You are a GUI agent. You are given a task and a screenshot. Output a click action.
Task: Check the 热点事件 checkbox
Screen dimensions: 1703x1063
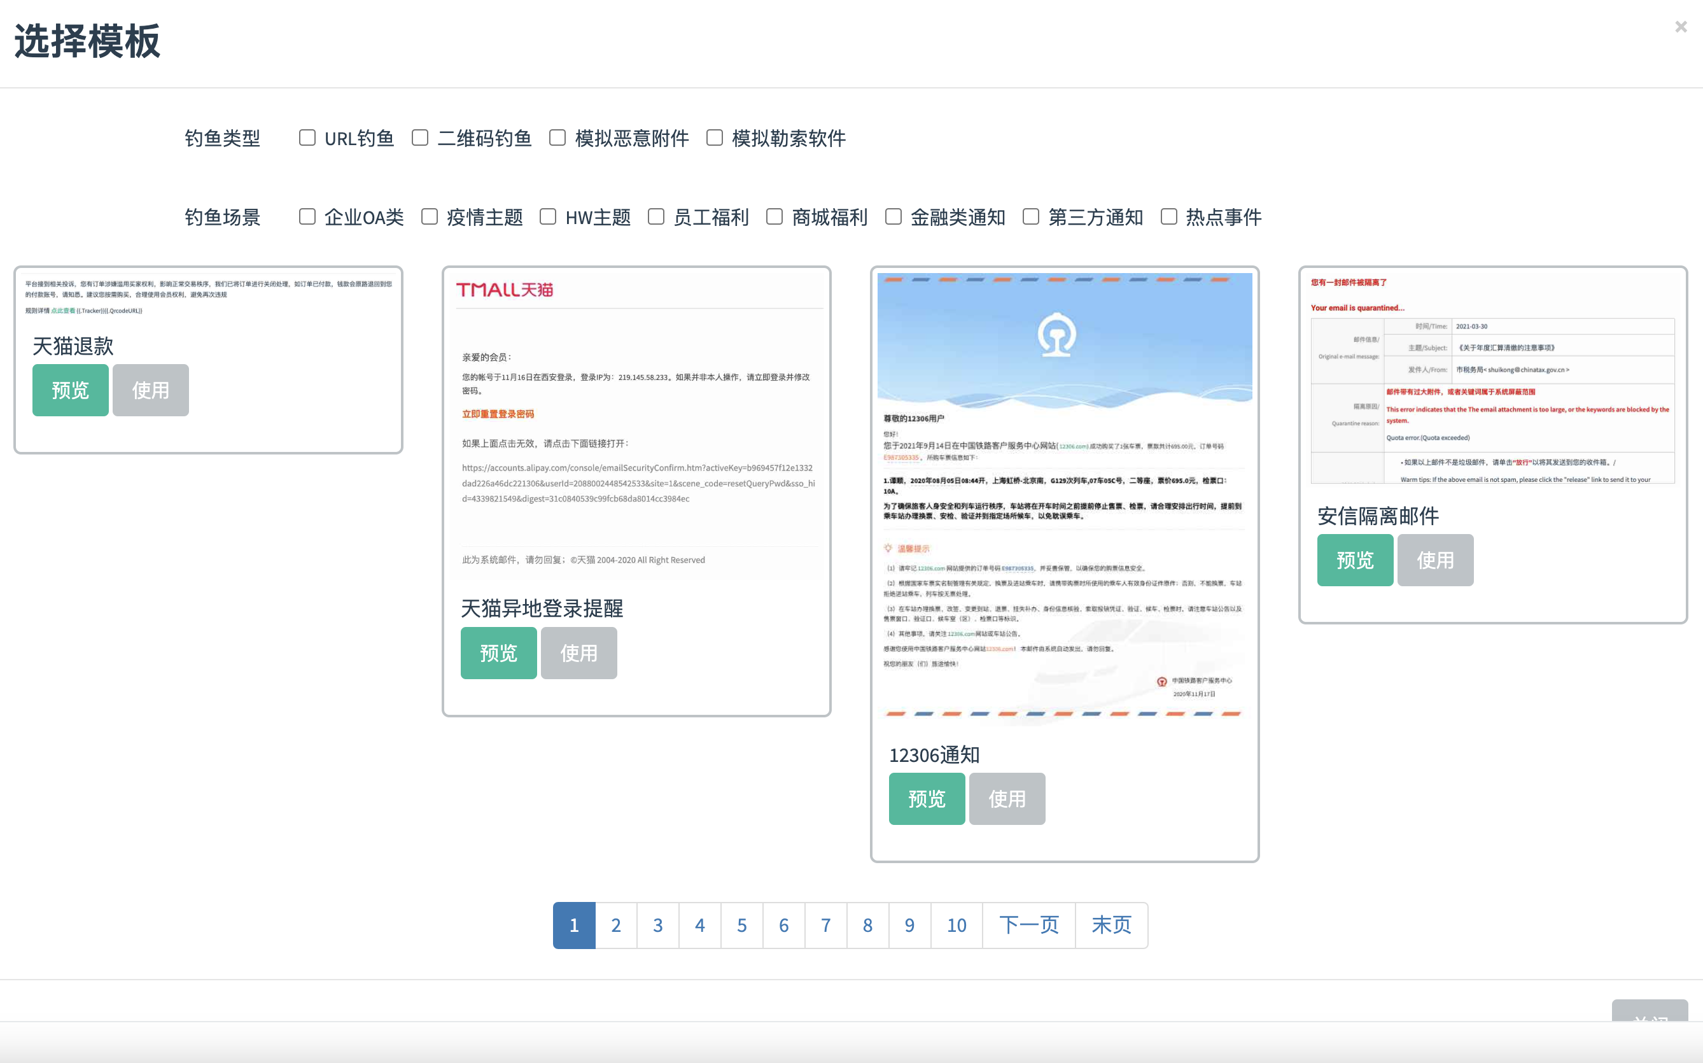click(1169, 216)
